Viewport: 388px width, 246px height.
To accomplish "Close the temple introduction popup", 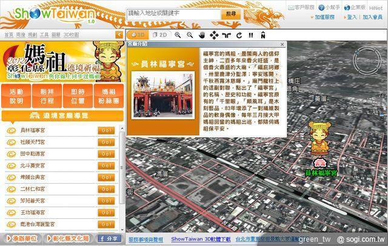I will (283, 44).
